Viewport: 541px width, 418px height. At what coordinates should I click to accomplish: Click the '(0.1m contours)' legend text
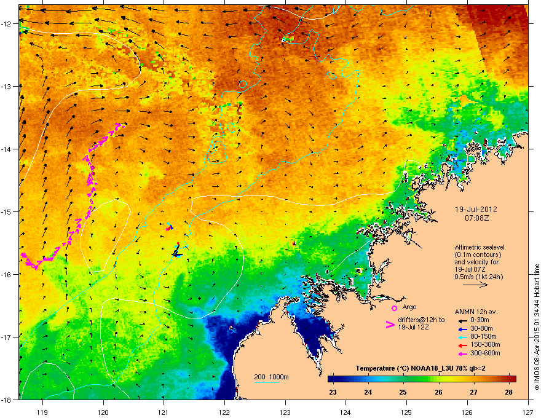pos(478,255)
